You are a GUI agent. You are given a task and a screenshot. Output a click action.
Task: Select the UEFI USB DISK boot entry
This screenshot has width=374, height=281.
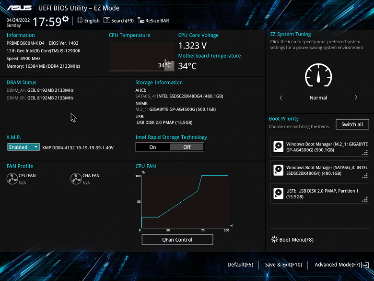click(320, 194)
